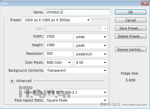Click the Image Size label
This screenshot has height=109, width=150.
click(130, 73)
